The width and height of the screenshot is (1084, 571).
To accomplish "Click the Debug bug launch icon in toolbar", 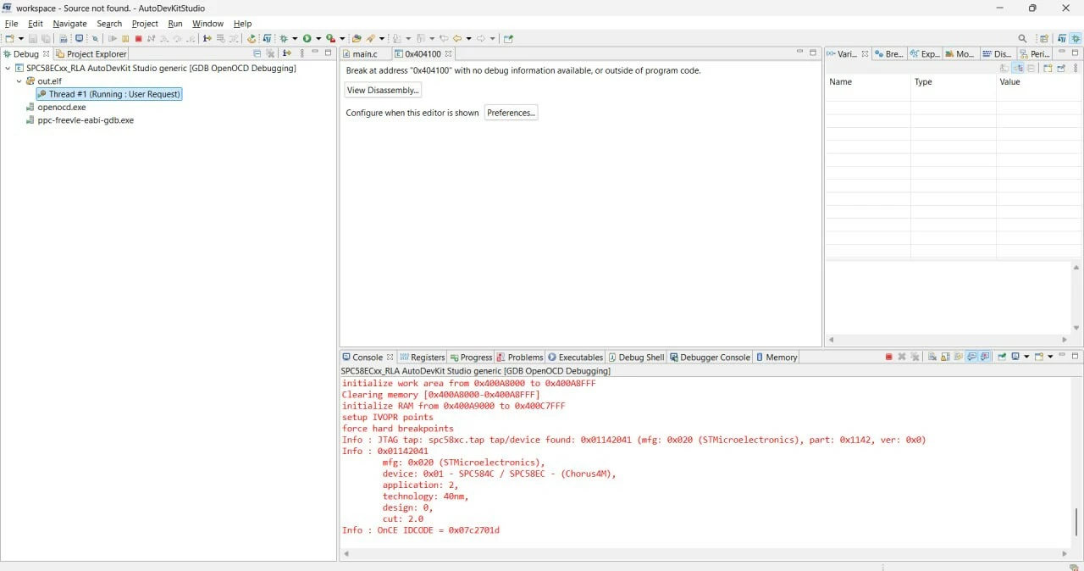I will pos(283,38).
